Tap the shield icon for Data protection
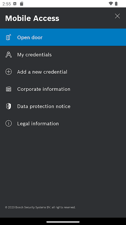The width and height of the screenshot is (126, 225). [8, 106]
